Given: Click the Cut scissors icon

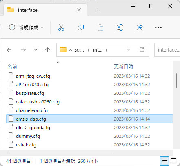Looking at the screenshot, I should coord(61,27).
